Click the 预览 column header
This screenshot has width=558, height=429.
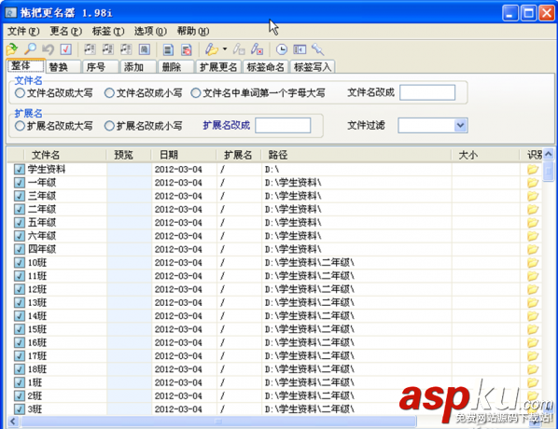(x=129, y=155)
